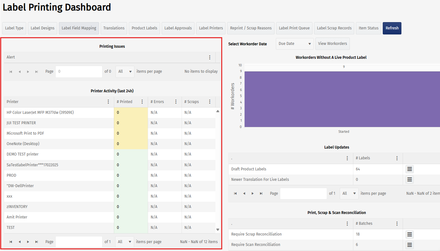This screenshot has width=440, height=251.
Task: Click the Draft Product Labels row text
Action: point(249,169)
